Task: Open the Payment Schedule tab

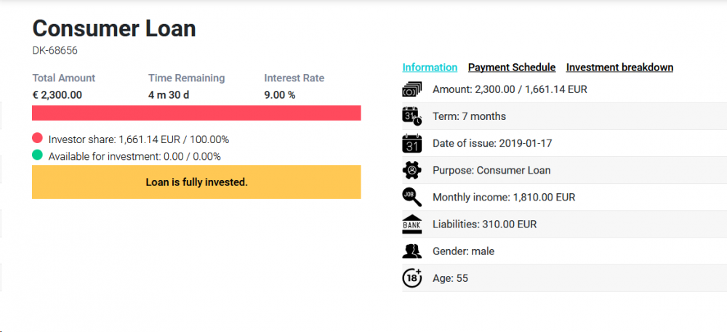Action: (x=512, y=68)
